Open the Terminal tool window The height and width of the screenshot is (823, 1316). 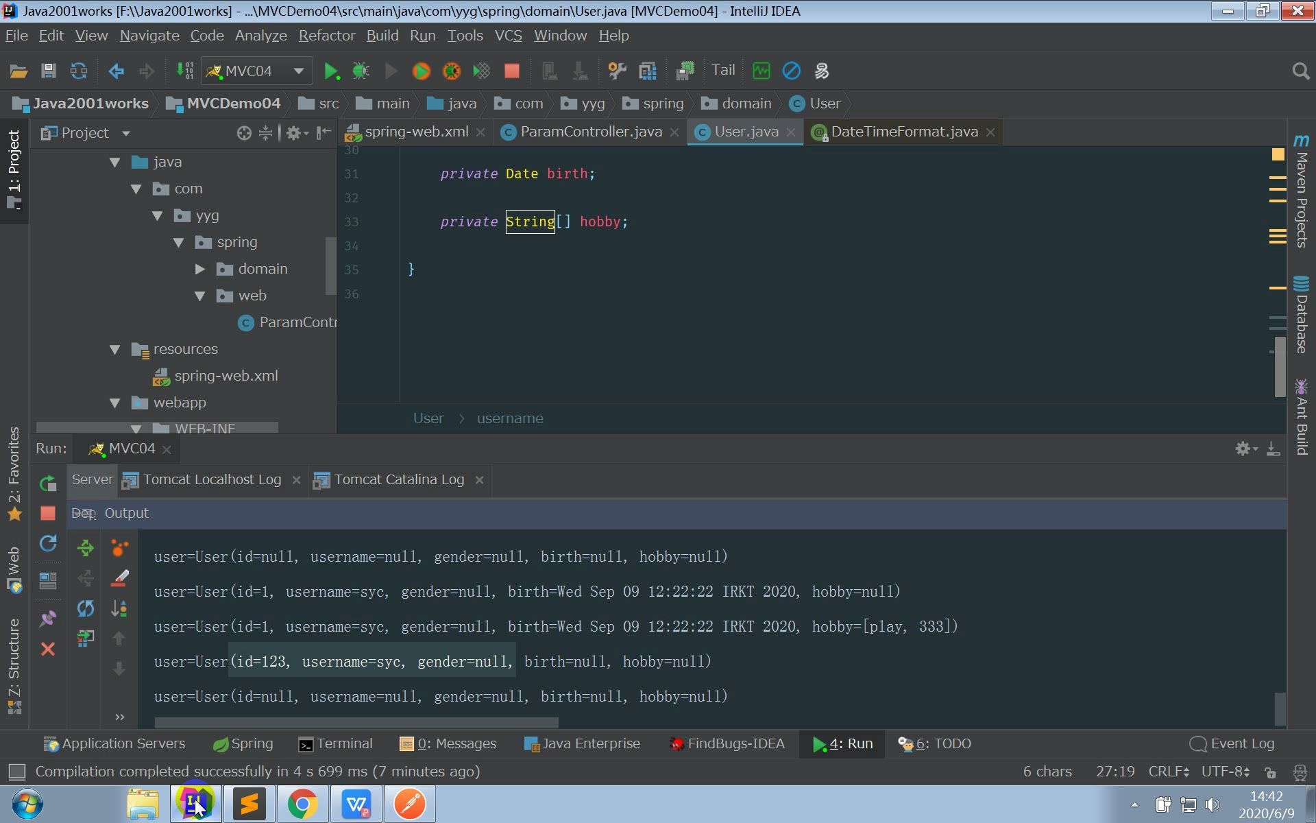coord(336,743)
